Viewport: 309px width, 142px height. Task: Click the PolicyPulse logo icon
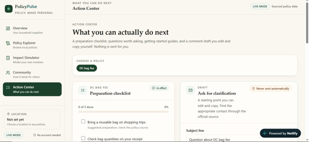point(9,9)
